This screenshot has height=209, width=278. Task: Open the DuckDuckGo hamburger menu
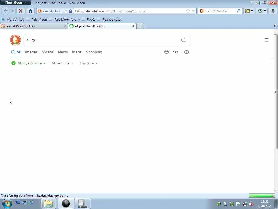[x=267, y=40]
